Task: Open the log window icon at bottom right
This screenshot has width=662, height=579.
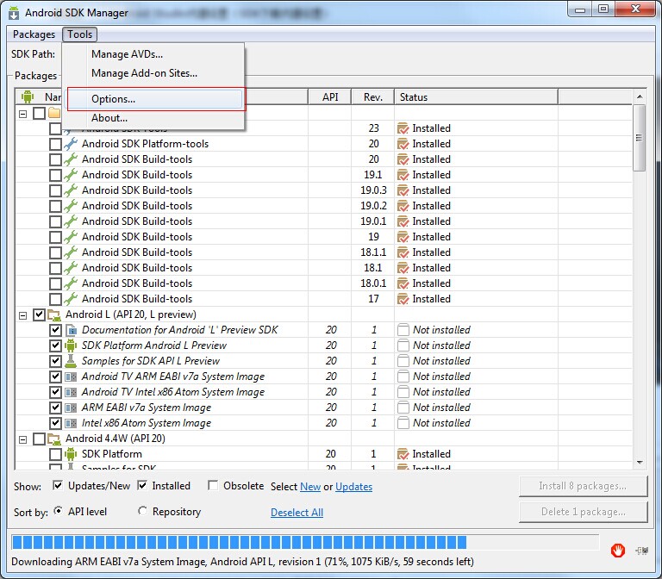Action: (x=641, y=551)
